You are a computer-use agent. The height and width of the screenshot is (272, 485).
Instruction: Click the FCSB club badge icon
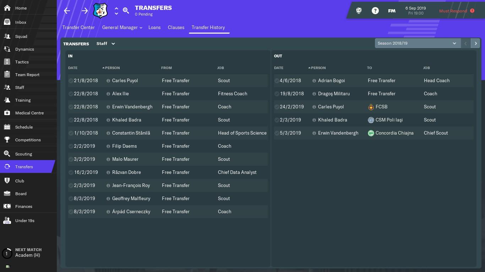pos(371,107)
